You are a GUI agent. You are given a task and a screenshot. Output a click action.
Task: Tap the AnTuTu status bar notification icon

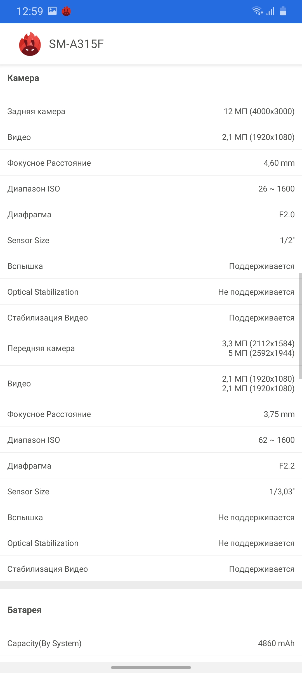(x=66, y=11)
